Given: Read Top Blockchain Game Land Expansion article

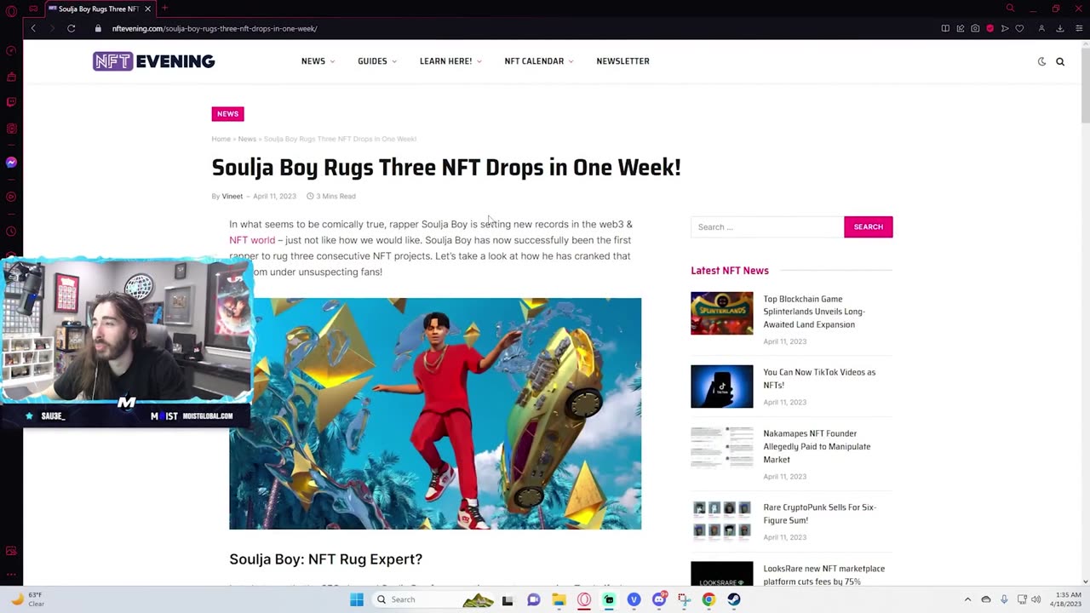Looking at the screenshot, I should (814, 312).
